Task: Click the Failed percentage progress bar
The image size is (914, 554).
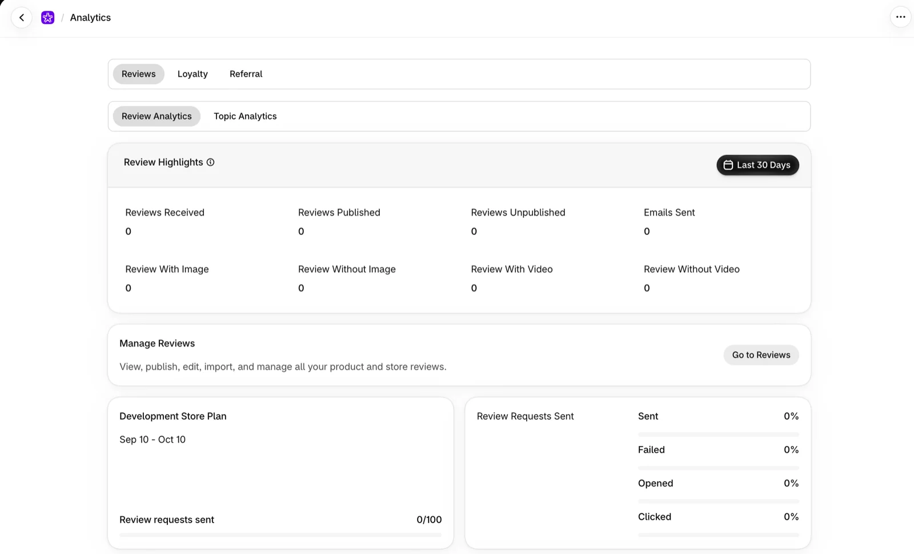Action: click(718, 468)
